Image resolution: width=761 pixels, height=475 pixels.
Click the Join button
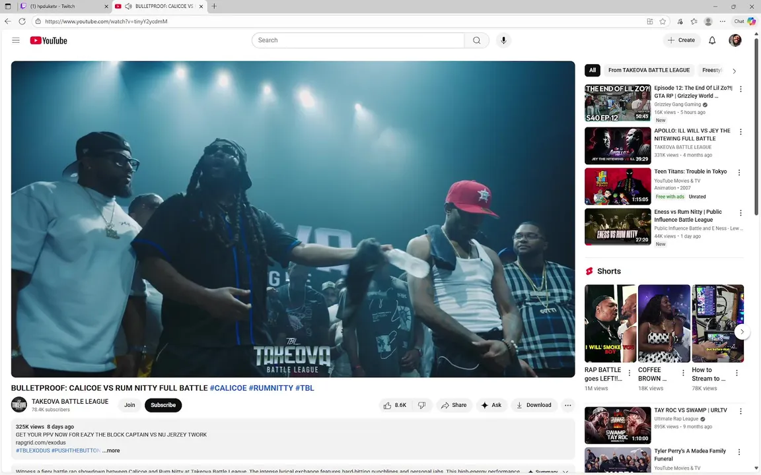coord(129,405)
